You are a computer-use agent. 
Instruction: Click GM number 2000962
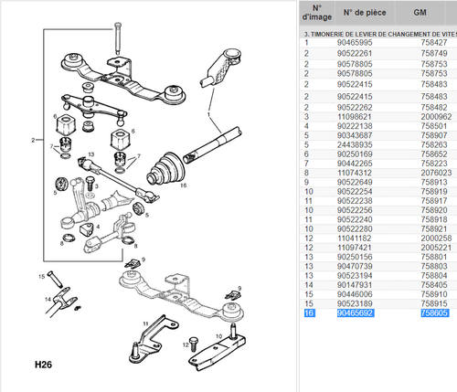[x=436, y=117]
